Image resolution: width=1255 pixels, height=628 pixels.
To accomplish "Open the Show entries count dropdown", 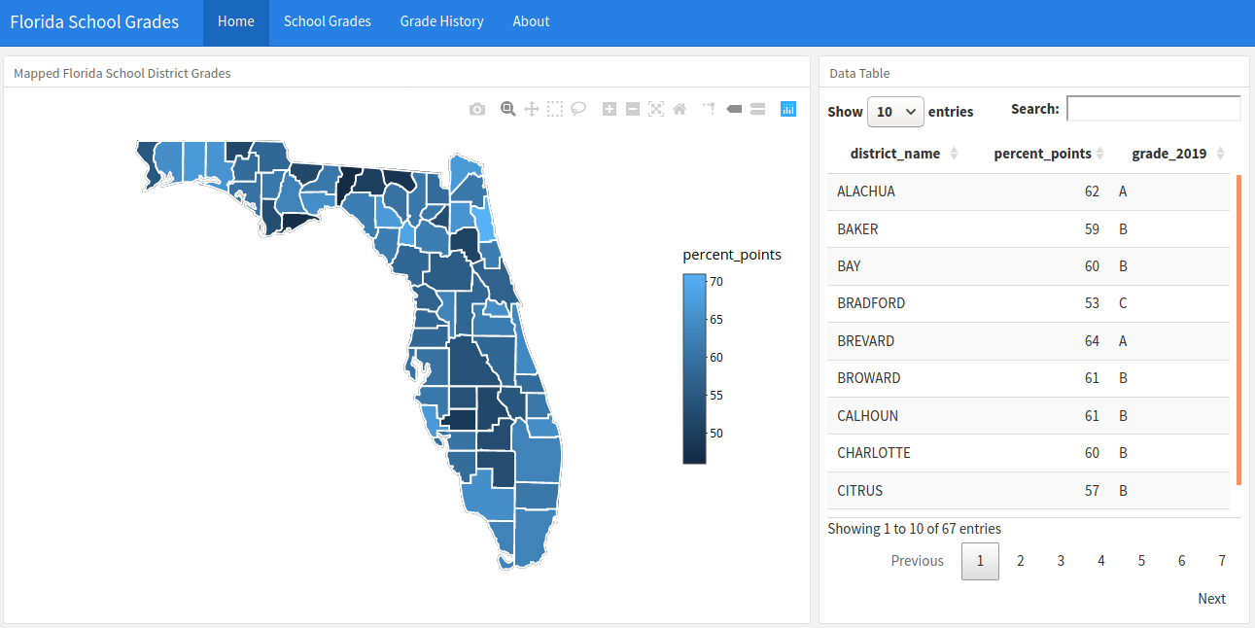I will pos(895,112).
